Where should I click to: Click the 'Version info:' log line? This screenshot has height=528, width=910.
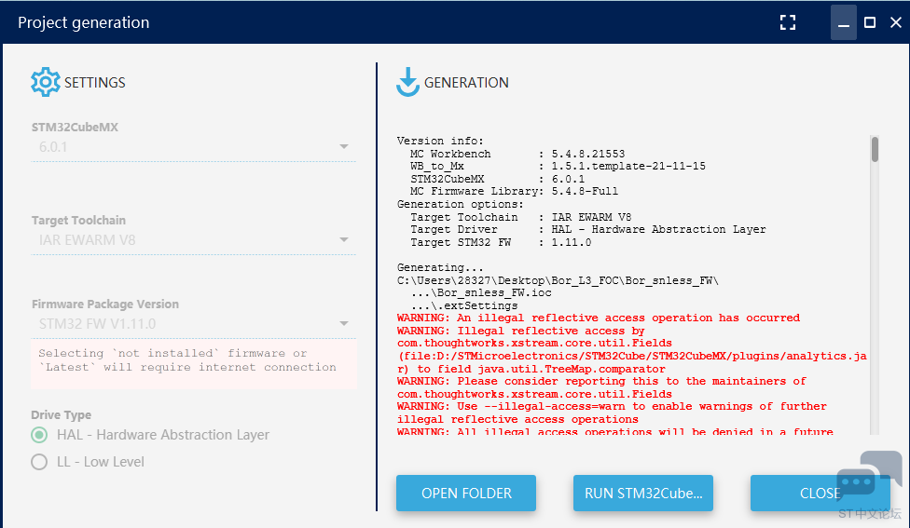440,141
